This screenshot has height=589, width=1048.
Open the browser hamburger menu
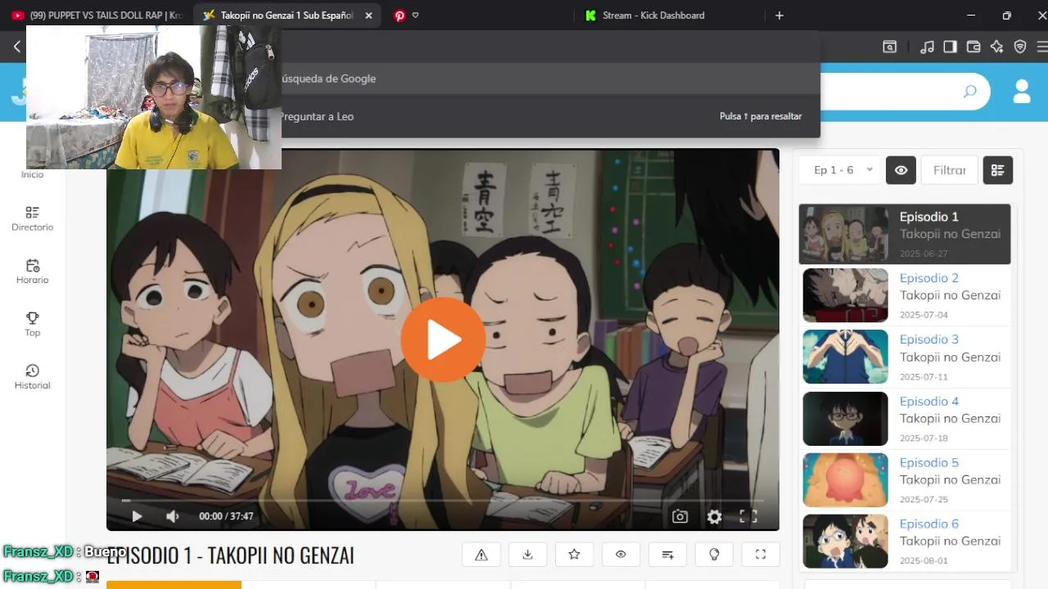pos(1041,47)
